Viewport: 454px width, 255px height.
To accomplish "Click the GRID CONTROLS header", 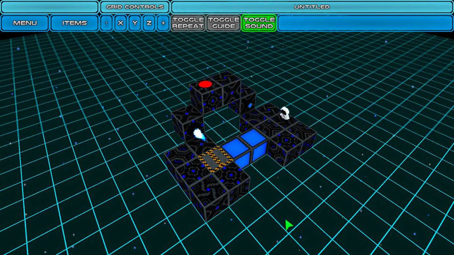I will tap(134, 7).
